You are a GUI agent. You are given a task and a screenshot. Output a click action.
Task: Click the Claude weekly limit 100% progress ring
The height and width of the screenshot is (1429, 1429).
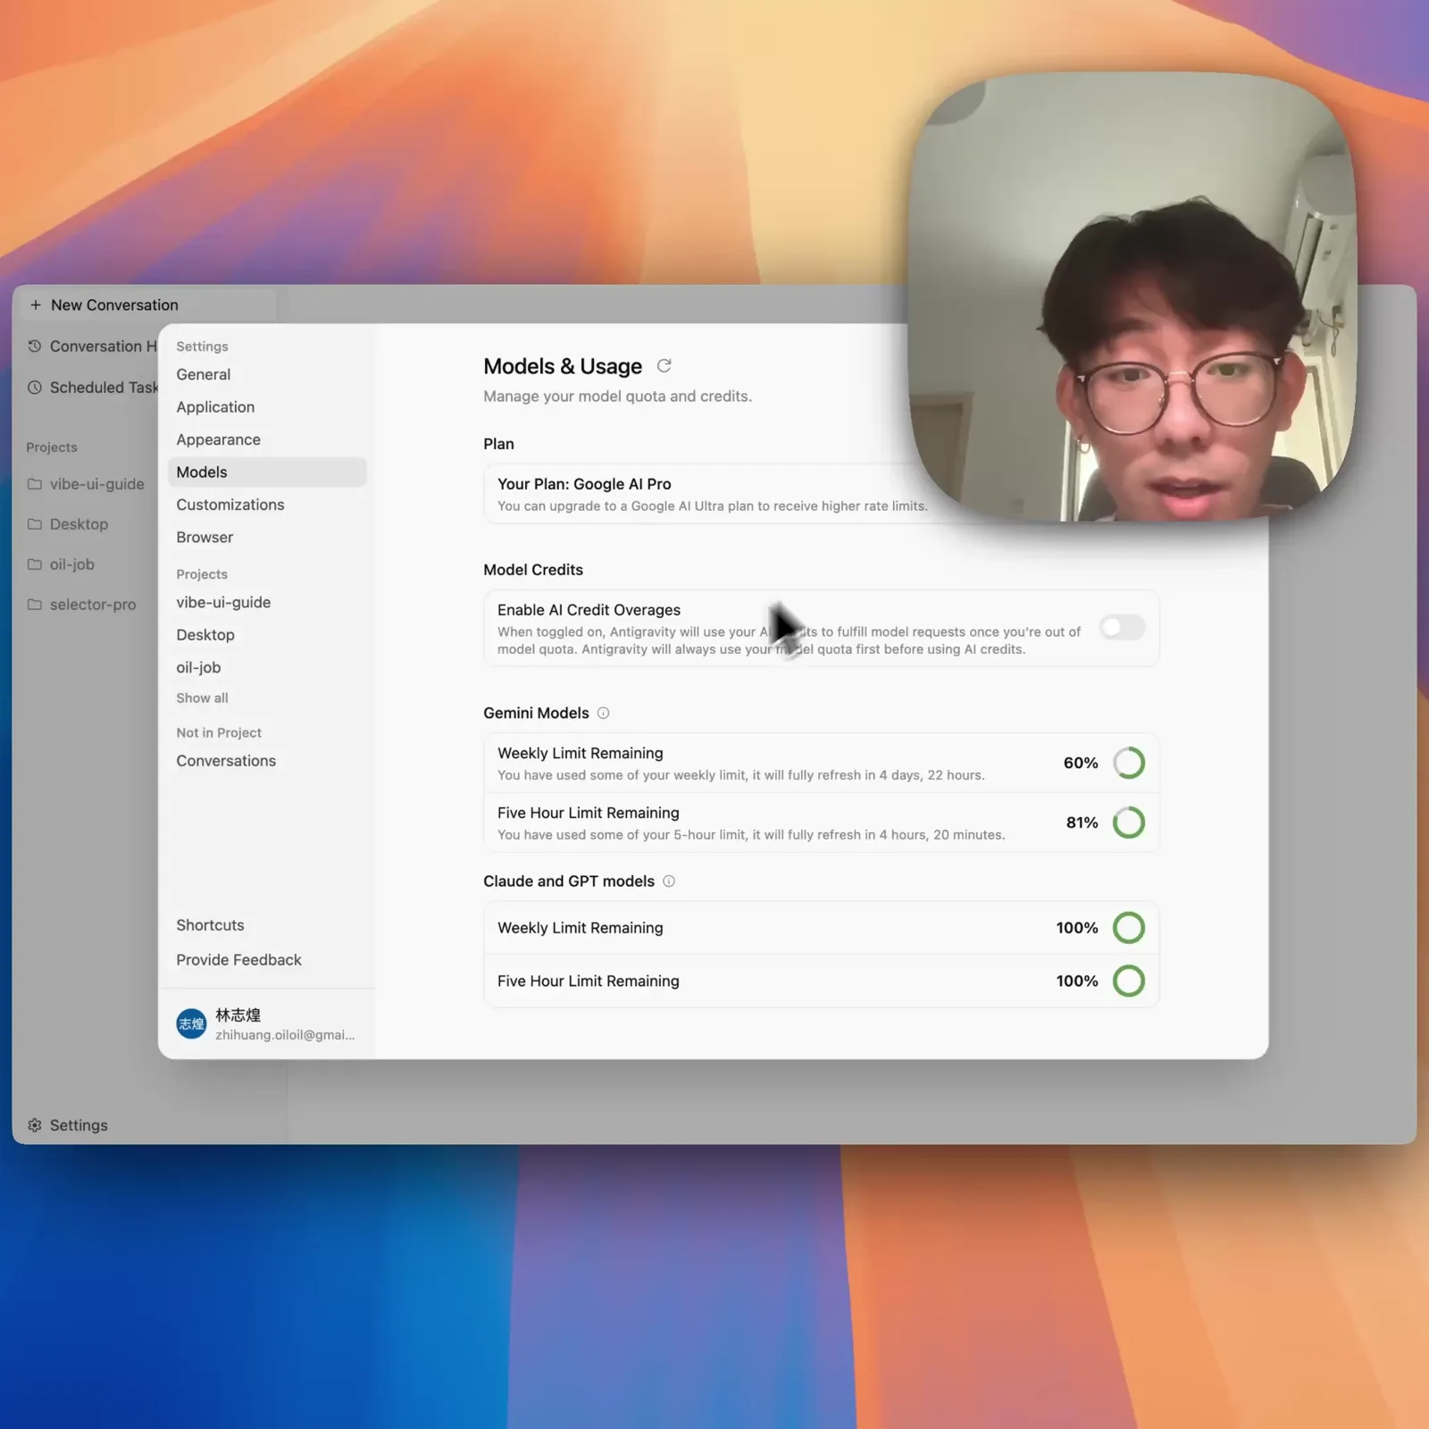1129,928
